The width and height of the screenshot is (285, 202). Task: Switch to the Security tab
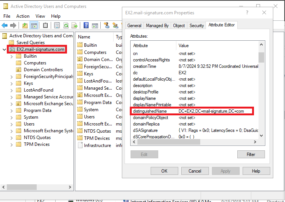point(196,26)
